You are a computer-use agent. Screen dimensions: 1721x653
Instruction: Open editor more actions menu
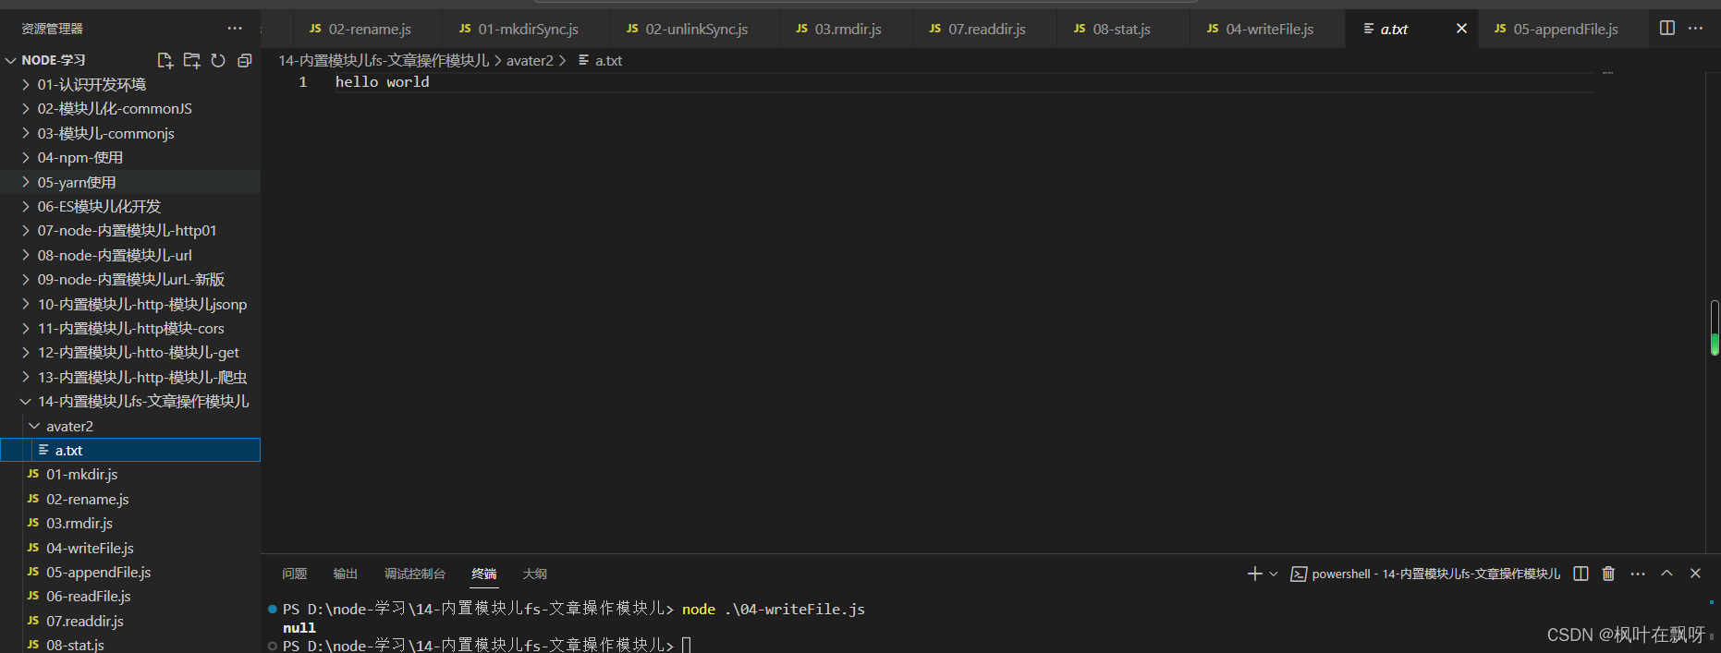1695,29
